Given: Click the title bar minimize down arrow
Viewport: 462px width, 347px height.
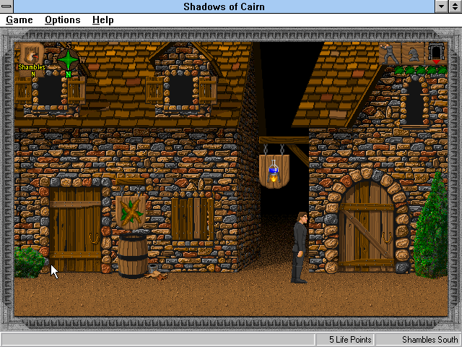Looking at the screenshot, I should pos(442,7).
